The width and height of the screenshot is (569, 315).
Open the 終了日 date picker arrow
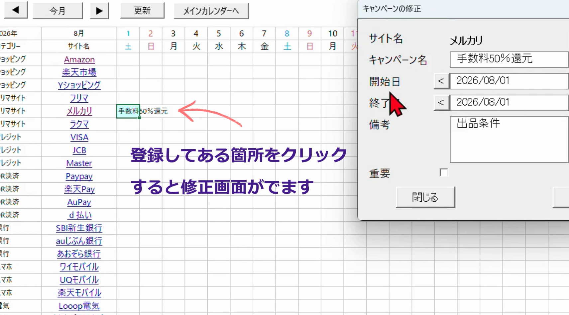coord(441,102)
